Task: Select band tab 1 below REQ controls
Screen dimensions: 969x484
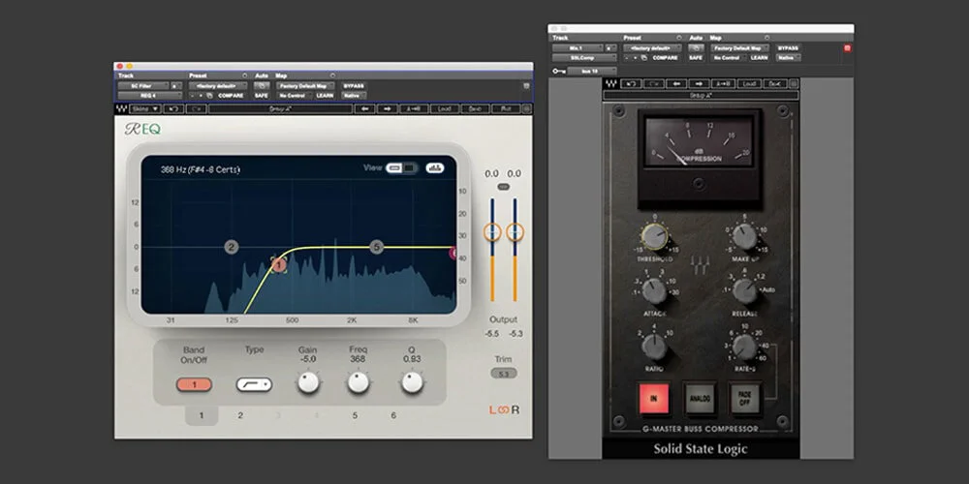Action: pyautogui.click(x=202, y=415)
